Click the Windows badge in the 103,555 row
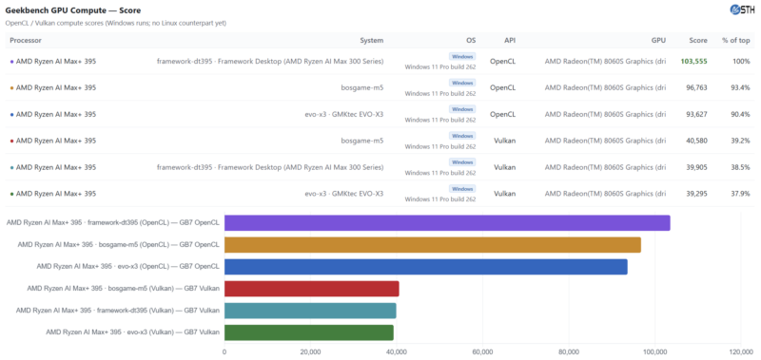Viewport: 761px width, 360px height. pos(462,56)
